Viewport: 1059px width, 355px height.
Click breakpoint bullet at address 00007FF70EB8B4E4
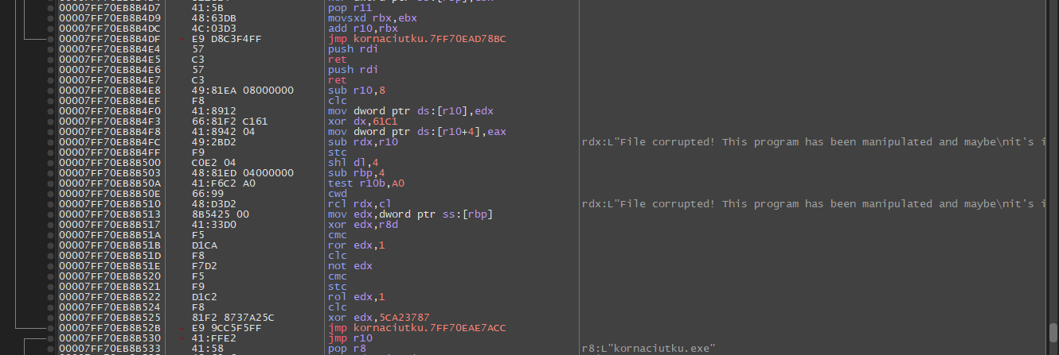(51, 48)
